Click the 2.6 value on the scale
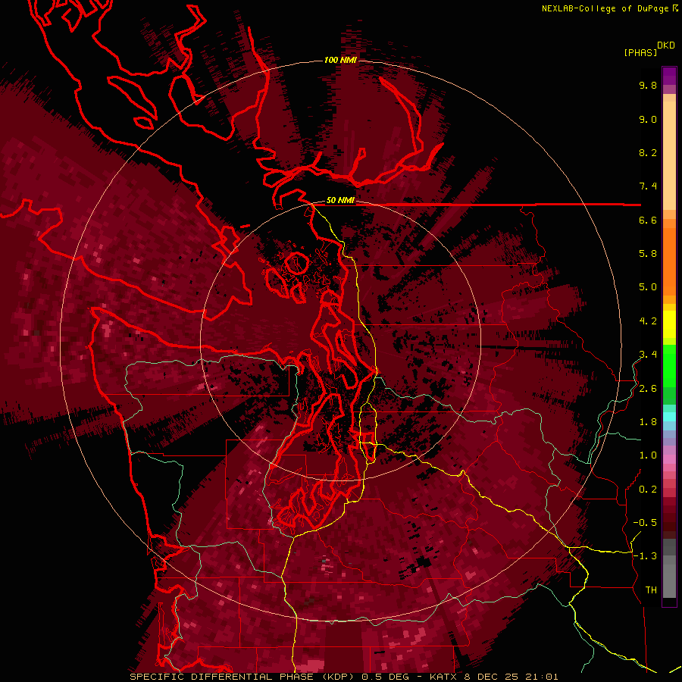The height and width of the screenshot is (682, 682). (648, 389)
